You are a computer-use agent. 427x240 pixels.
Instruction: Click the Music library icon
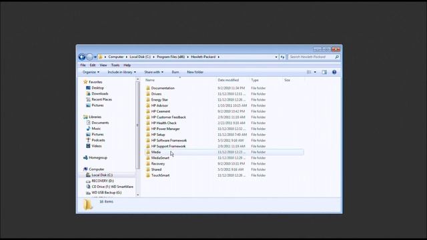click(x=88, y=129)
